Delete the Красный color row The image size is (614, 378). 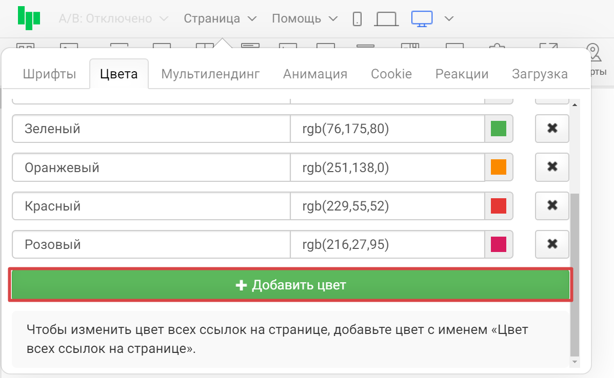(x=552, y=206)
